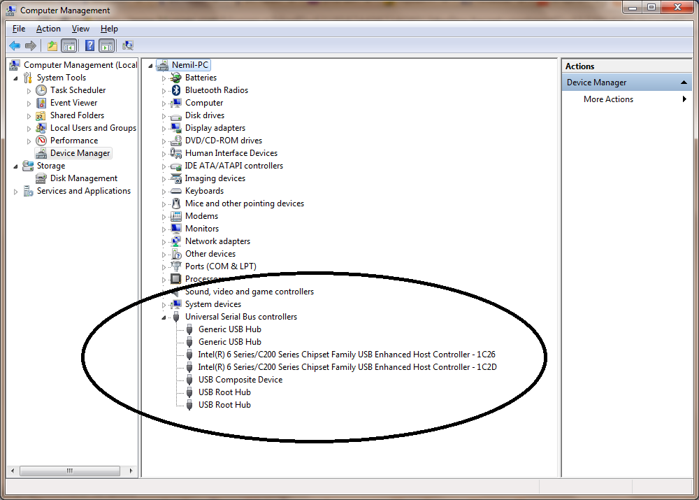Click the Help question mark toolbar icon
Viewport: 699px width, 500px height.
[x=89, y=45]
